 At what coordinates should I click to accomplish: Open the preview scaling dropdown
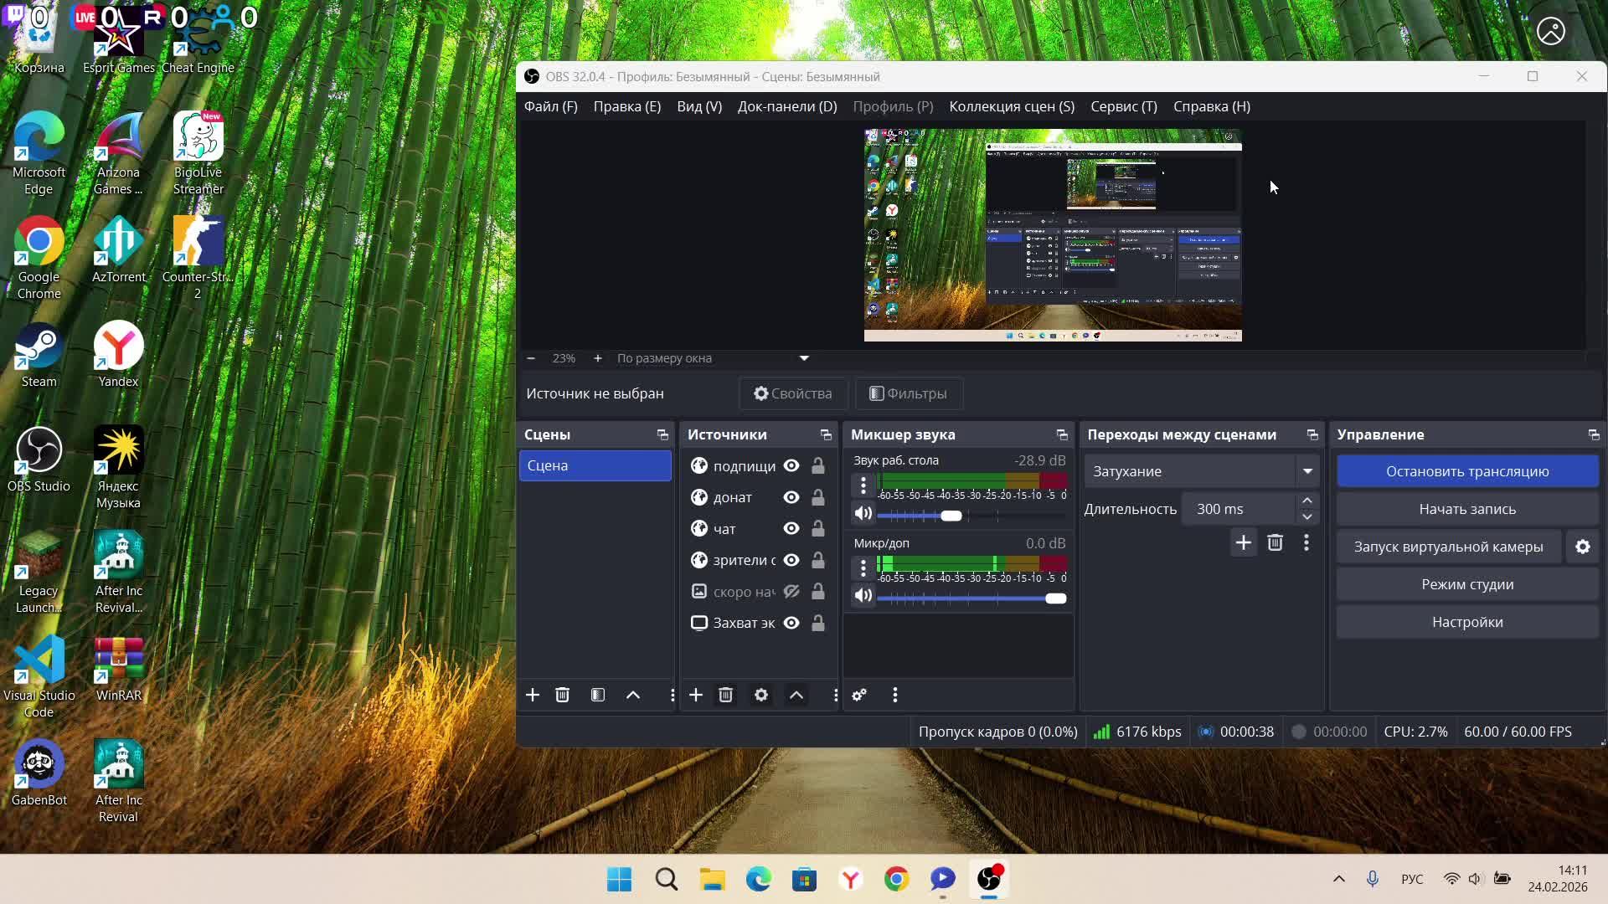coord(804,358)
